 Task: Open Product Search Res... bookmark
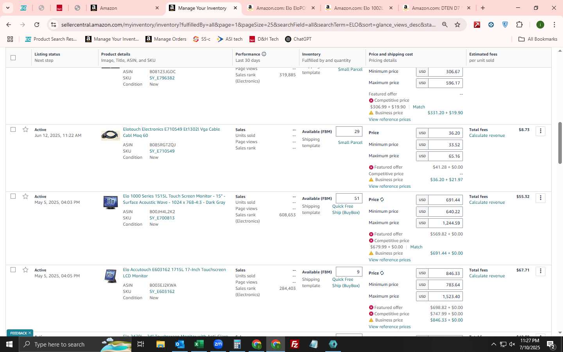51,39
